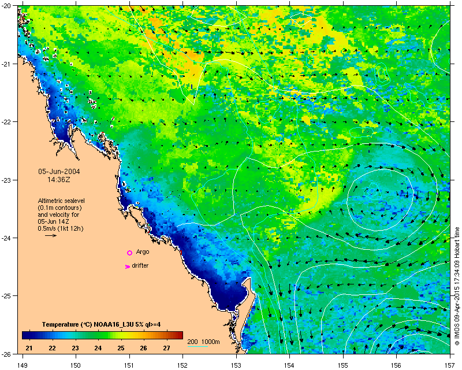Click colorbar tick label 22
The image size is (462, 370).
pyautogui.click(x=52, y=348)
